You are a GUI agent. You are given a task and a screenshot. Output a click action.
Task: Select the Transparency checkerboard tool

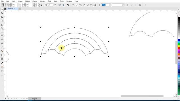[x=2, y=59]
